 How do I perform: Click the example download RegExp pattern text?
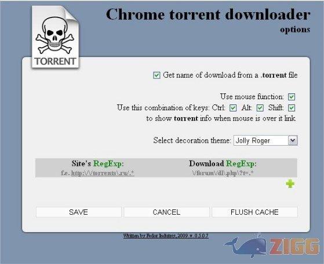pos(223,173)
